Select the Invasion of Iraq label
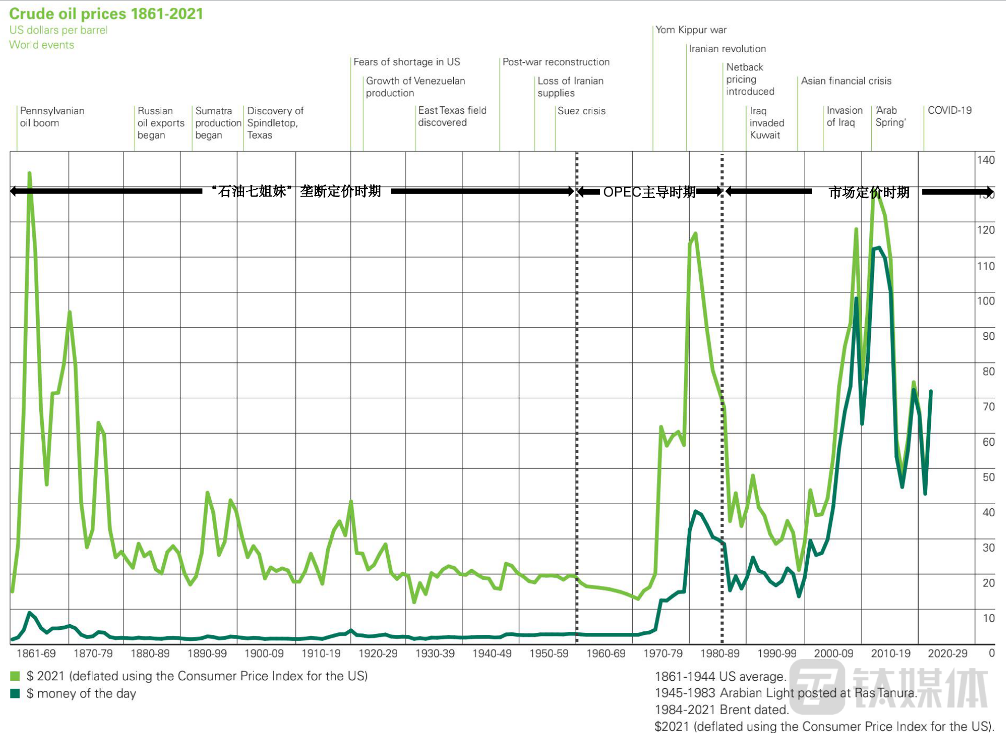Image resolution: width=1006 pixels, height=733 pixels. tap(844, 116)
